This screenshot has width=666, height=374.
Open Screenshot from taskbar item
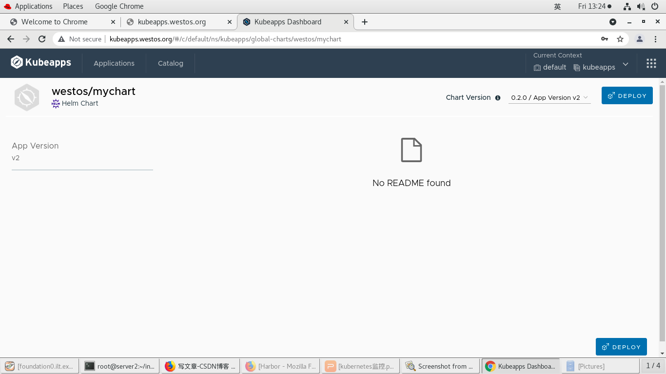441,366
